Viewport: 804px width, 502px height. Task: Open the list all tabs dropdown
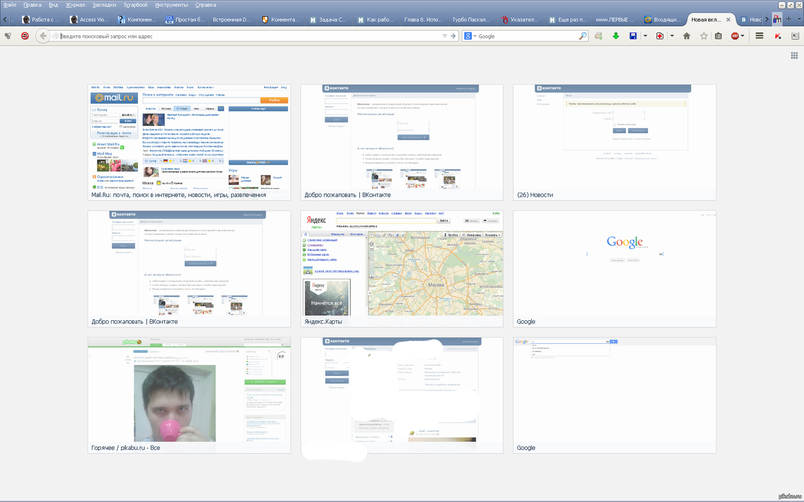(x=799, y=20)
